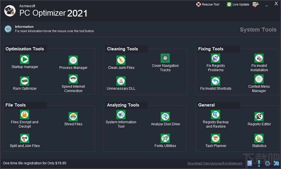Launch the Registry Editor icon
The height and width of the screenshot is (169, 281).
(259, 117)
